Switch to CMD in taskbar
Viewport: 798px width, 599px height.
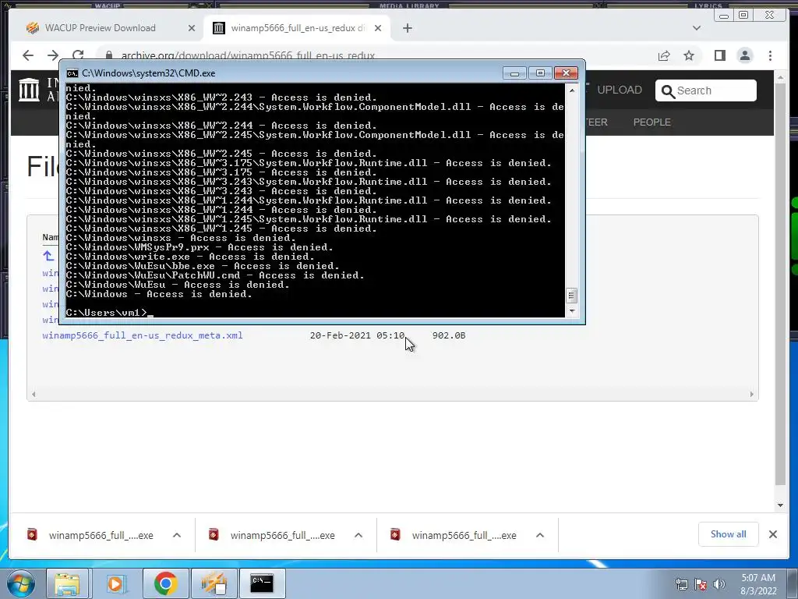(262, 583)
